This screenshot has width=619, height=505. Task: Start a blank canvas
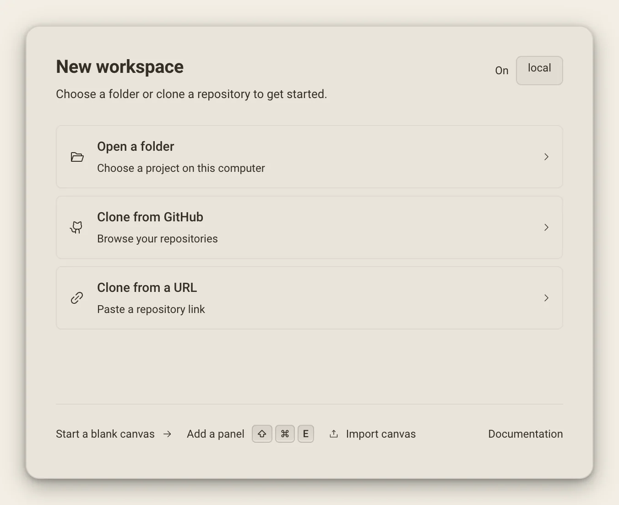105,434
